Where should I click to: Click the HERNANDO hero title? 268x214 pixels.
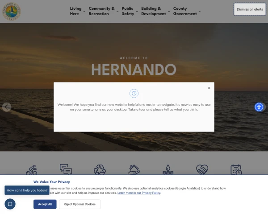tap(134, 70)
